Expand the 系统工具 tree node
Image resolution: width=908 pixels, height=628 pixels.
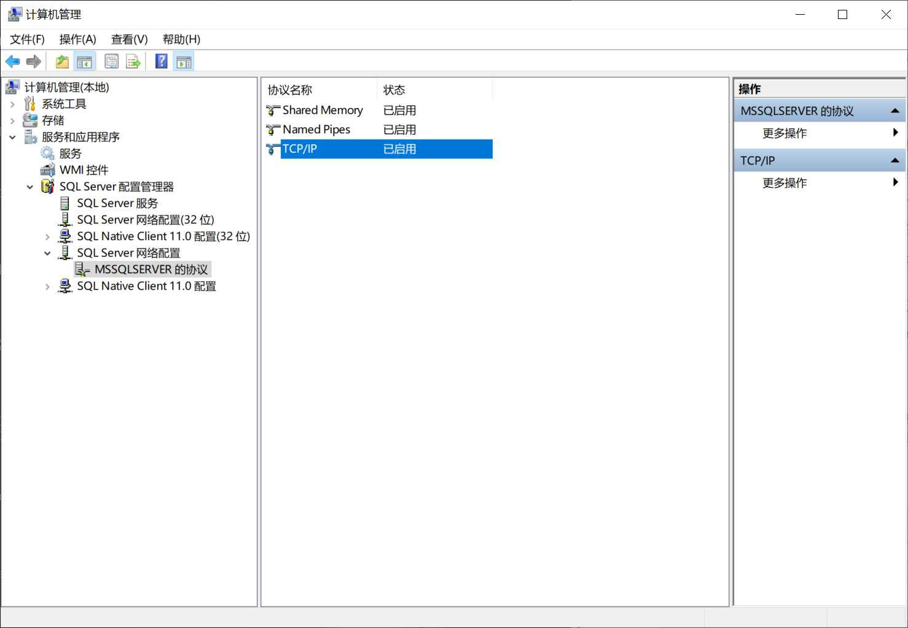(12, 104)
